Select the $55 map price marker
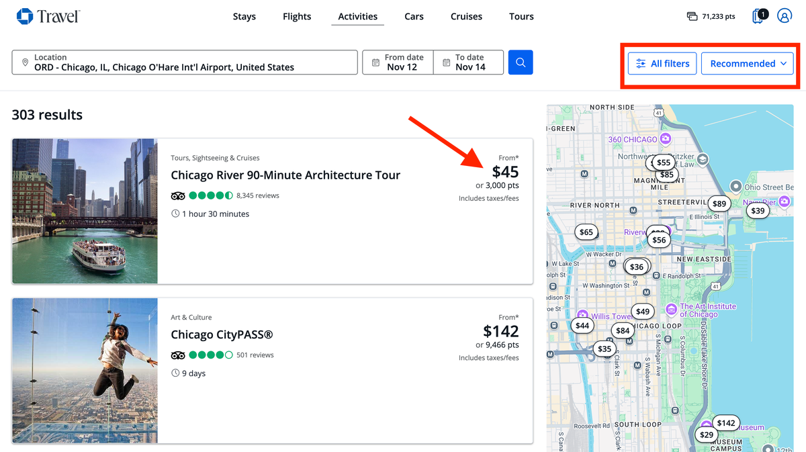The width and height of the screenshot is (806, 452). [664, 162]
